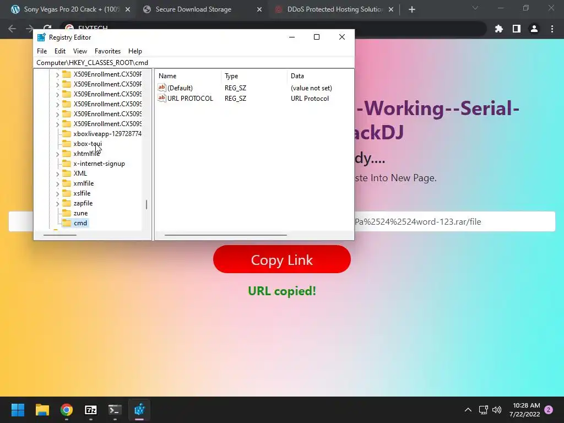
Task: Show hidden system tray icons
Action: pyautogui.click(x=468, y=410)
